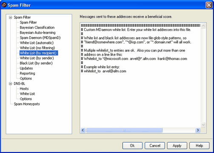Viewport: 214px width, 153px height.
Task: Select Spam Honeypots tree item
Action: [27, 104]
